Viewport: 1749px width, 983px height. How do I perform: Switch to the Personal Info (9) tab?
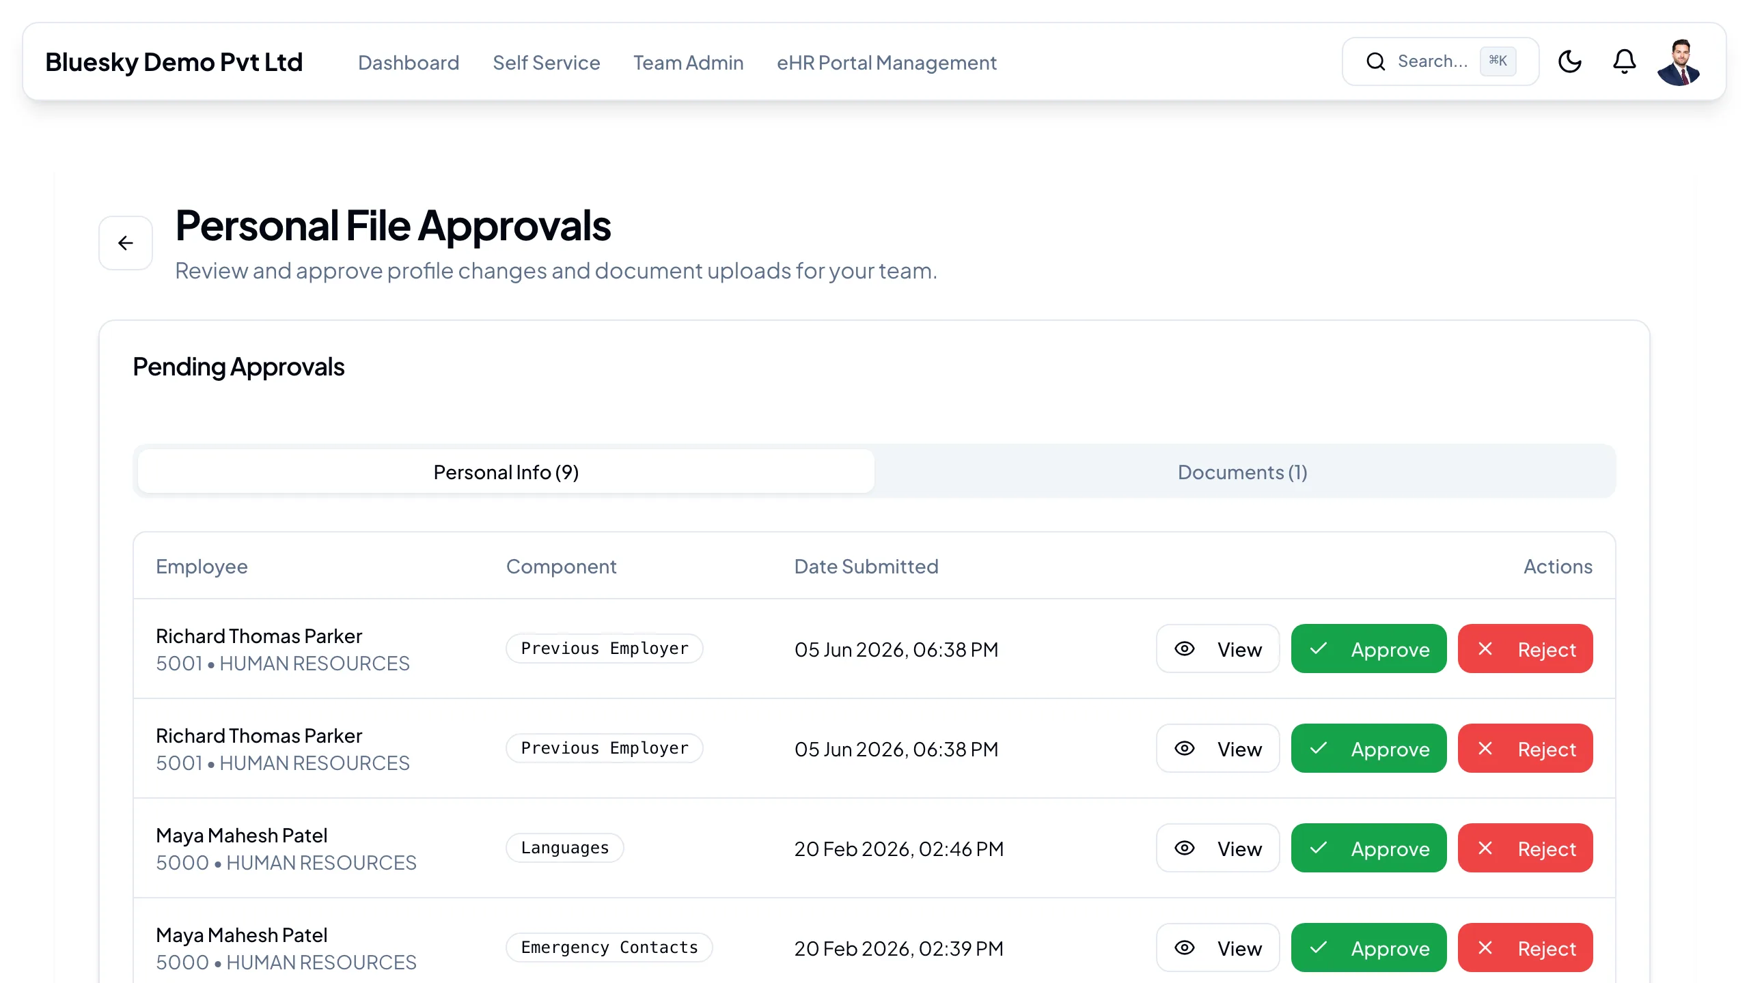coord(506,472)
